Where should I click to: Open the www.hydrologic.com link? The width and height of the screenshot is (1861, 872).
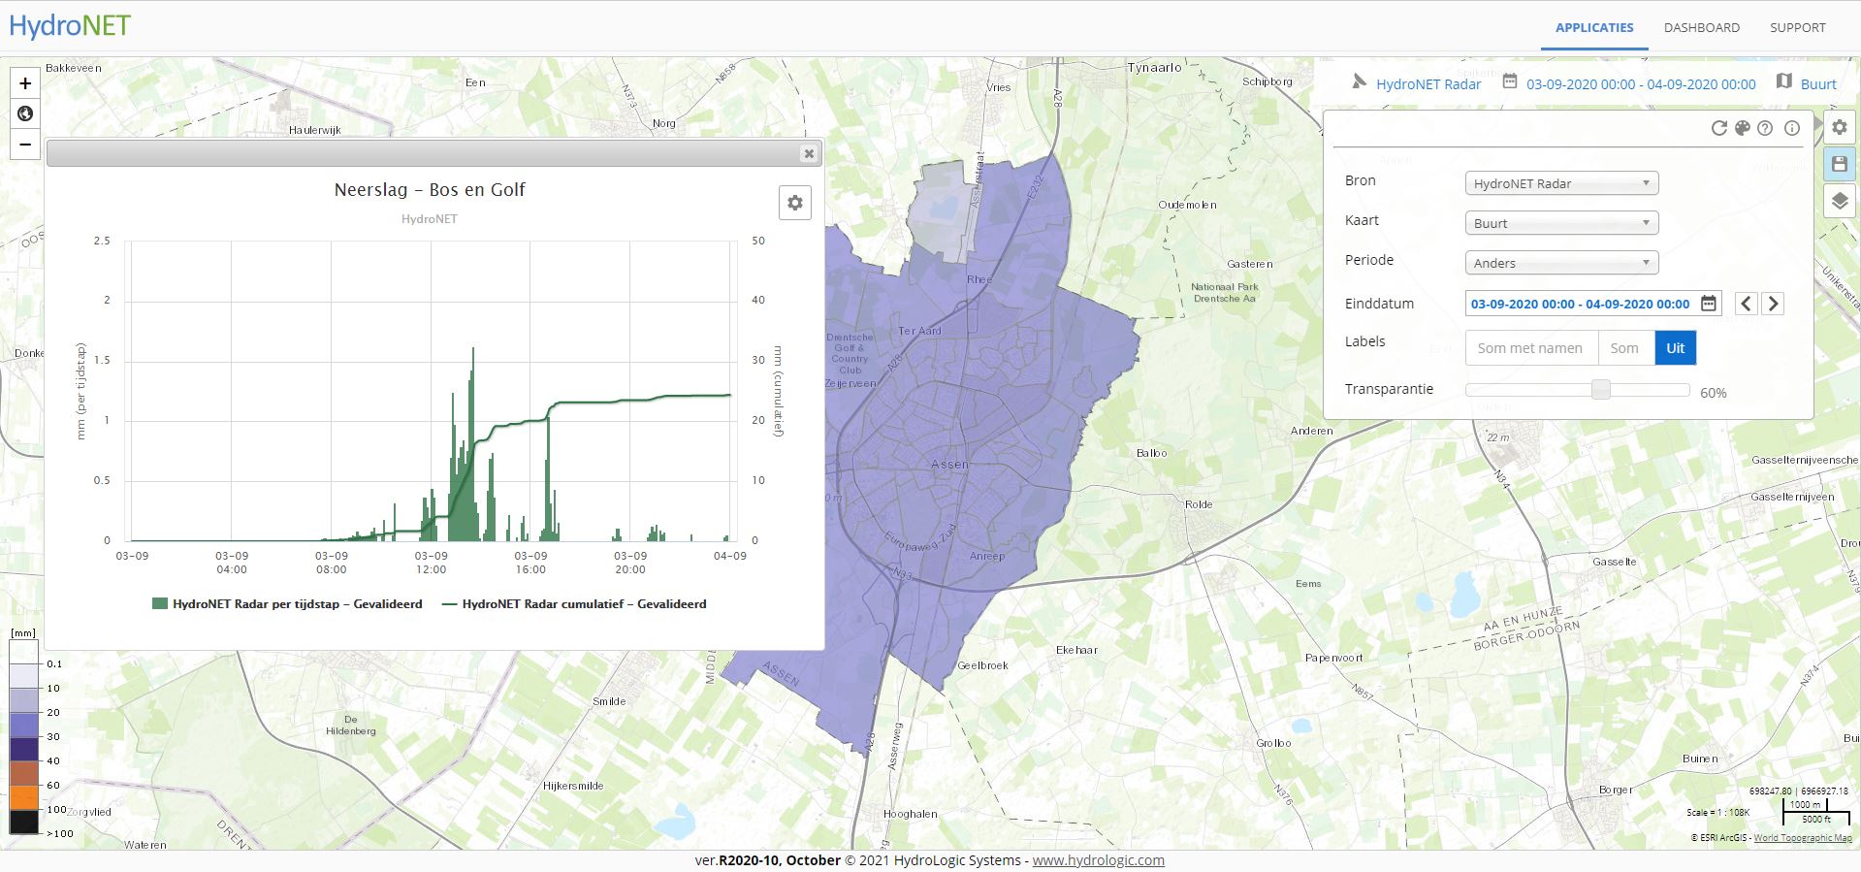(x=1099, y=860)
